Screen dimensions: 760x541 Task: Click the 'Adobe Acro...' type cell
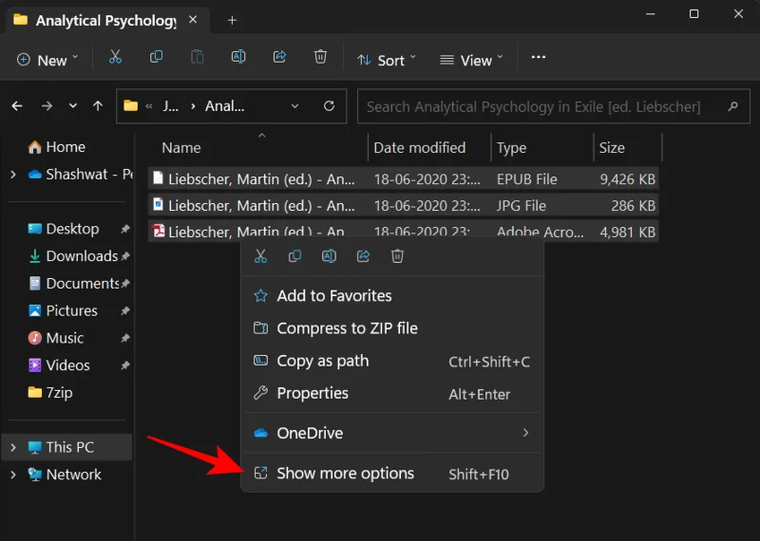[x=540, y=232]
